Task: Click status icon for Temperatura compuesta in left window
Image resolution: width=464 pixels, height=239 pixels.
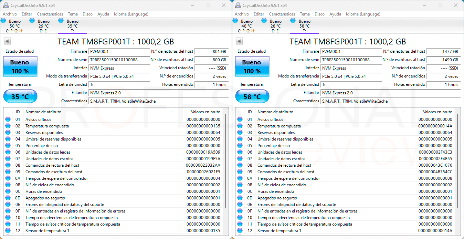Action: pos(8,126)
